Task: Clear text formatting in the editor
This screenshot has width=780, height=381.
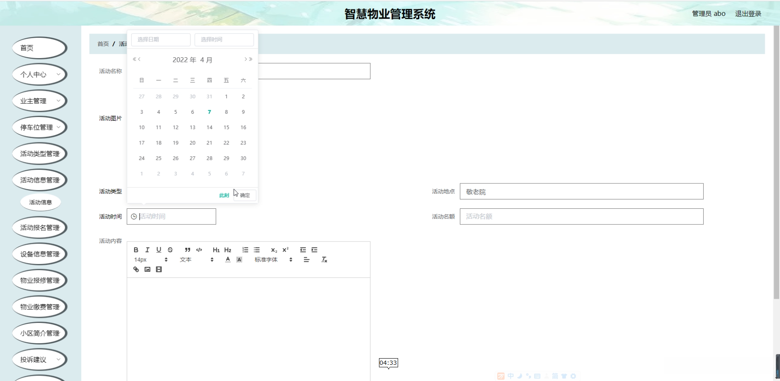Action: tap(324, 260)
